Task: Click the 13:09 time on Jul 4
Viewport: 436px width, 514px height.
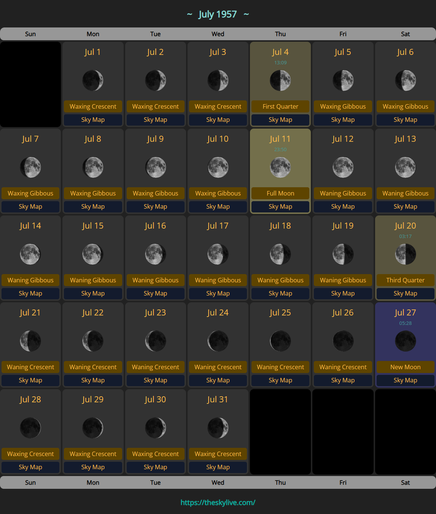Action: [280, 62]
